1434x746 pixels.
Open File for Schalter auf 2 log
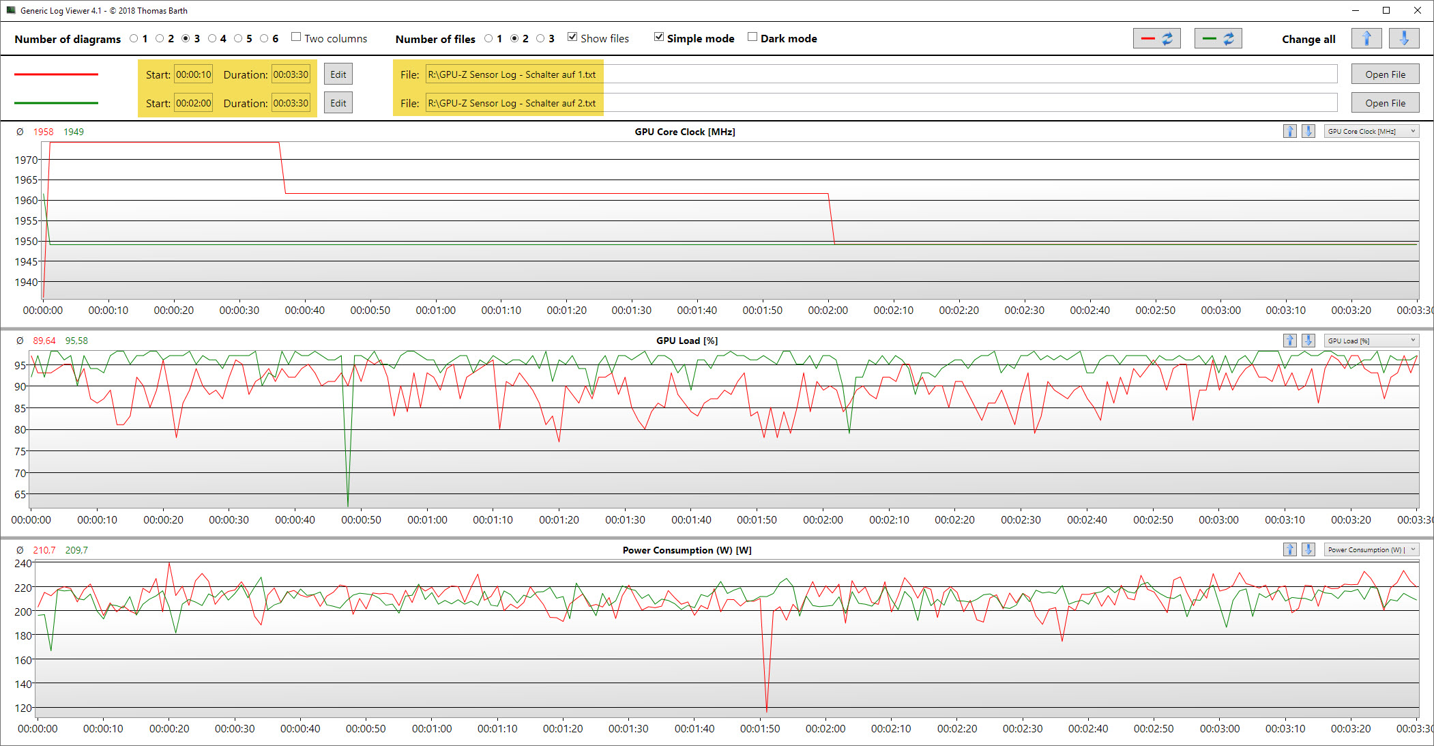(x=1385, y=103)
